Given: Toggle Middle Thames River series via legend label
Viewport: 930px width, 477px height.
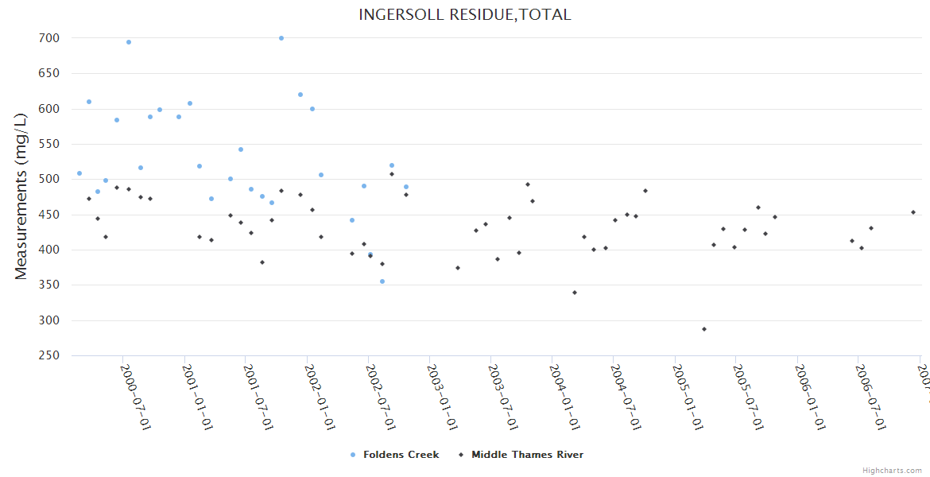Looking at the screenshot, I should [527, 455].
